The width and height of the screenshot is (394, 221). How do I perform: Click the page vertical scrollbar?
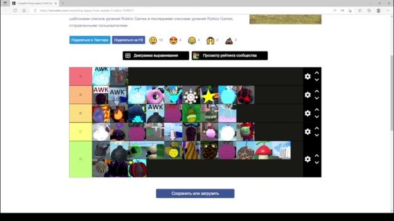click(x=392, y=93)
